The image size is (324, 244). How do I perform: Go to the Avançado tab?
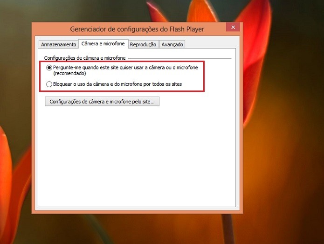click(172, 44)
